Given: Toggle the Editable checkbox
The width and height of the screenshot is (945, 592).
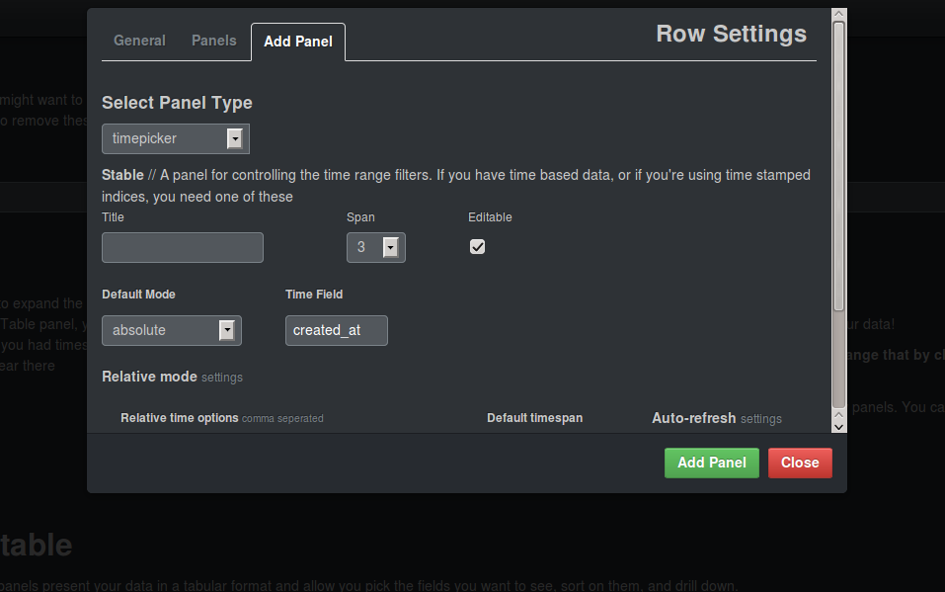Looking at the screenshot, I should click(x=477, y=247).
